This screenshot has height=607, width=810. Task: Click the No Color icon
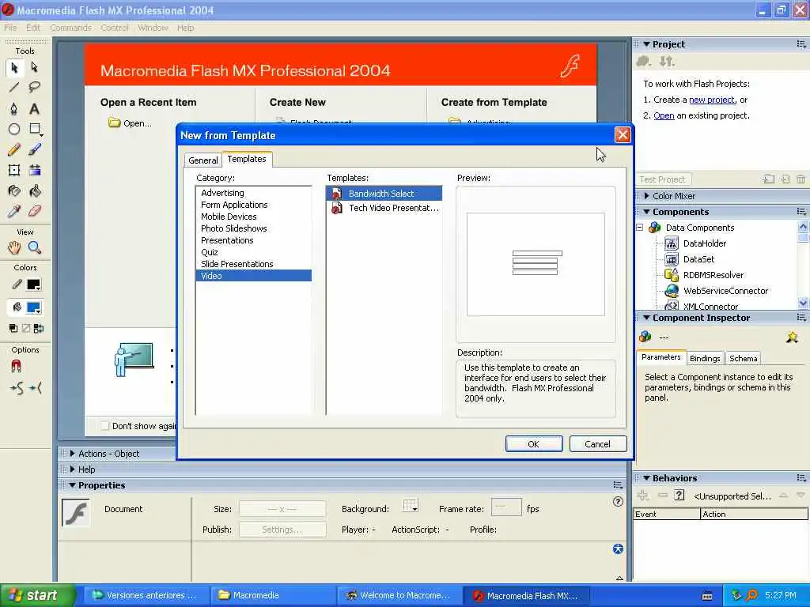[26, 328]
